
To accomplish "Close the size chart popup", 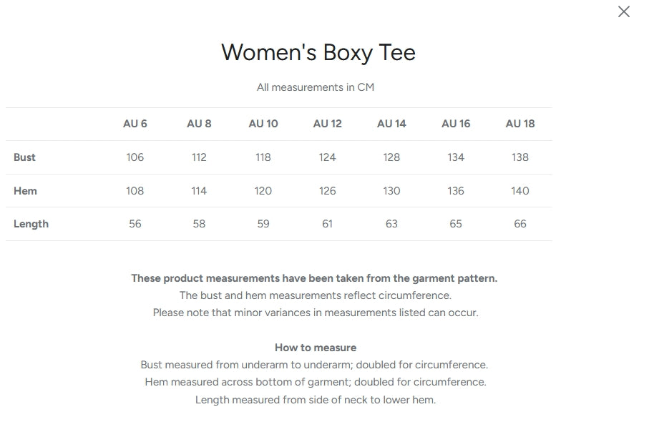I will (x=624, y=11).
